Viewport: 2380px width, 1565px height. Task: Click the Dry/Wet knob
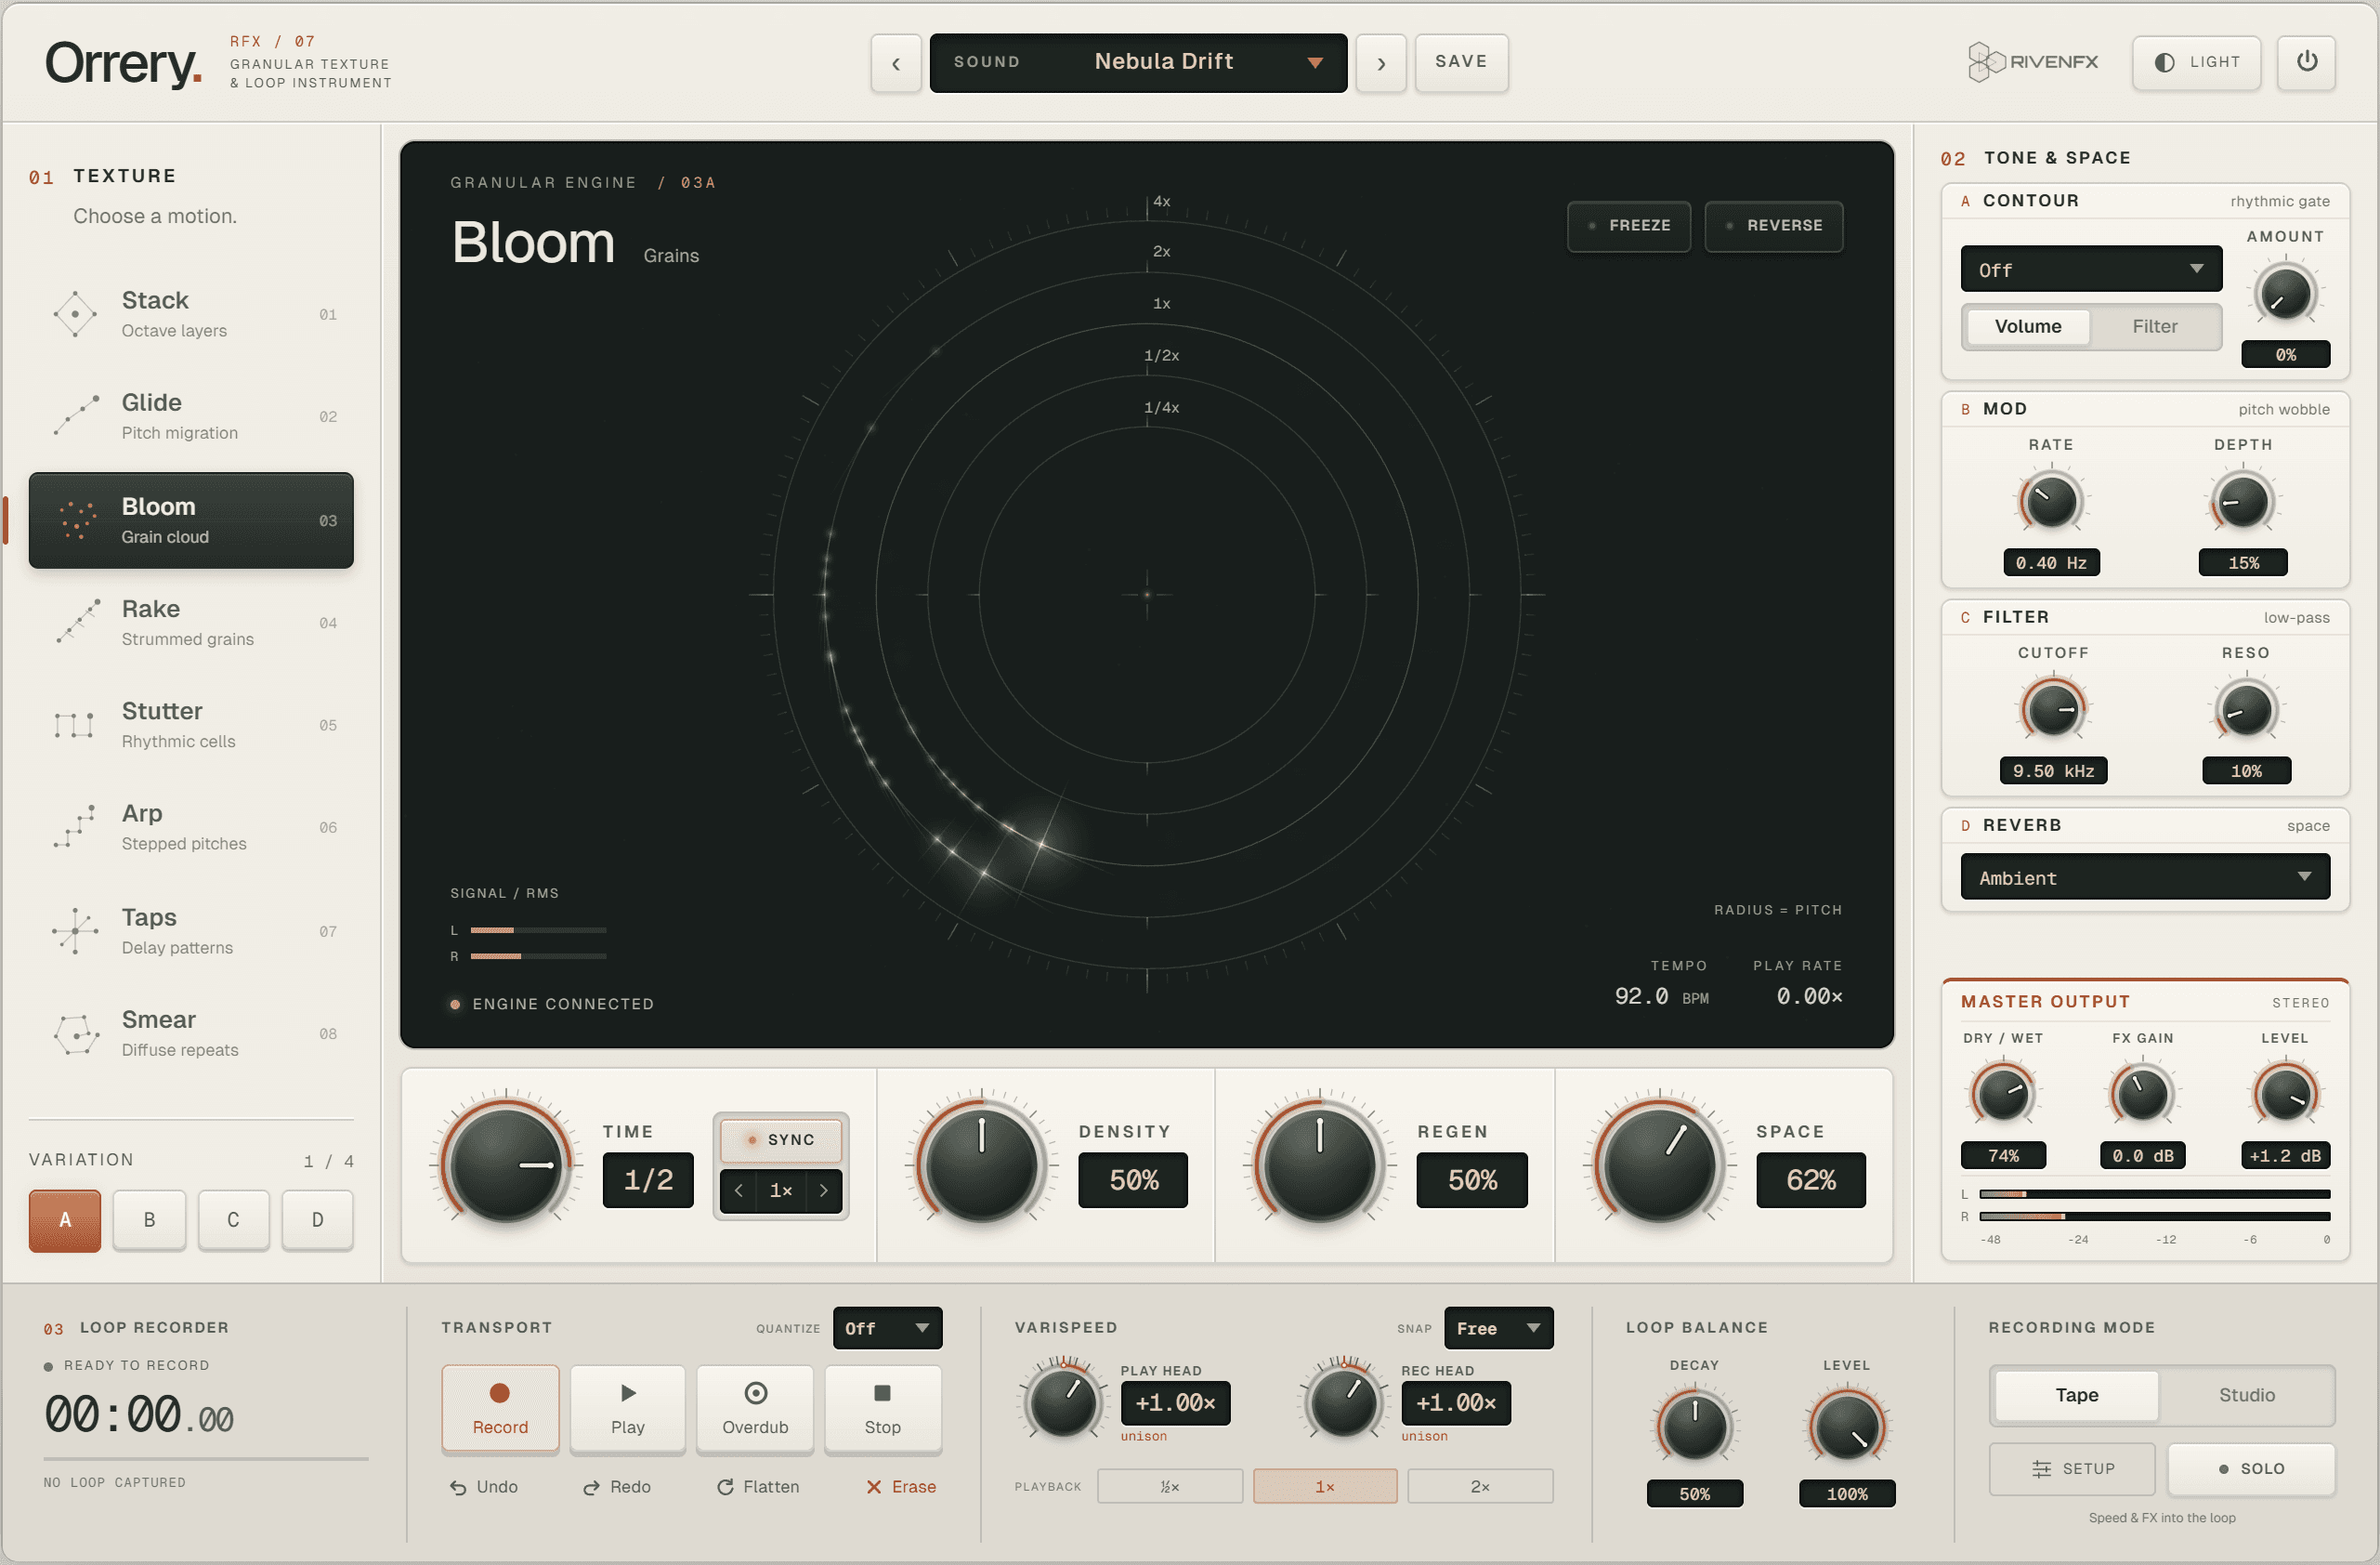[x=2002, y=1094]
